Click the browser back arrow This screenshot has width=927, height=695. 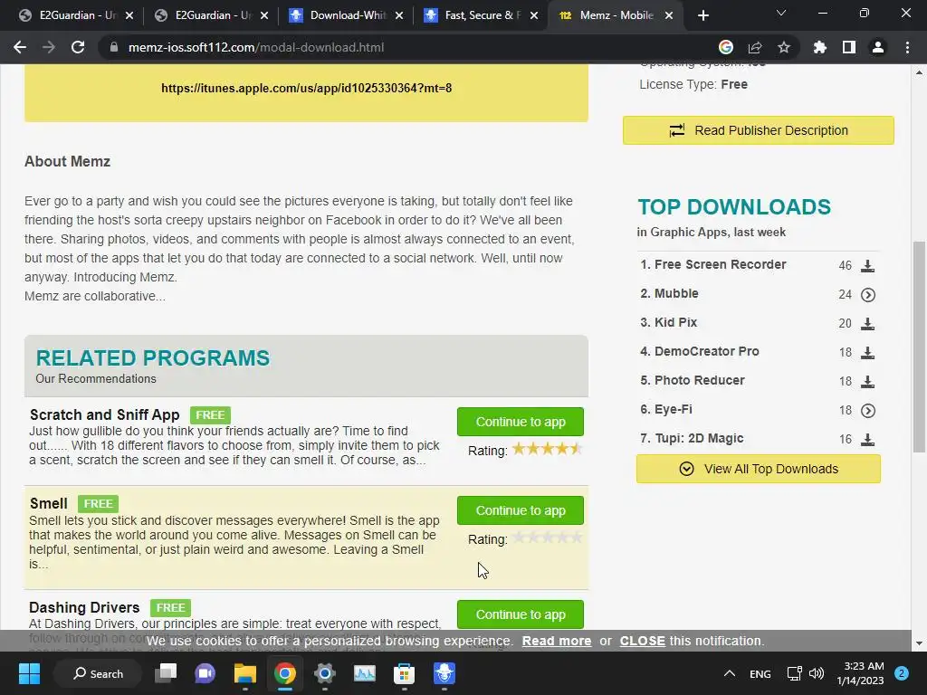[20, 47]
